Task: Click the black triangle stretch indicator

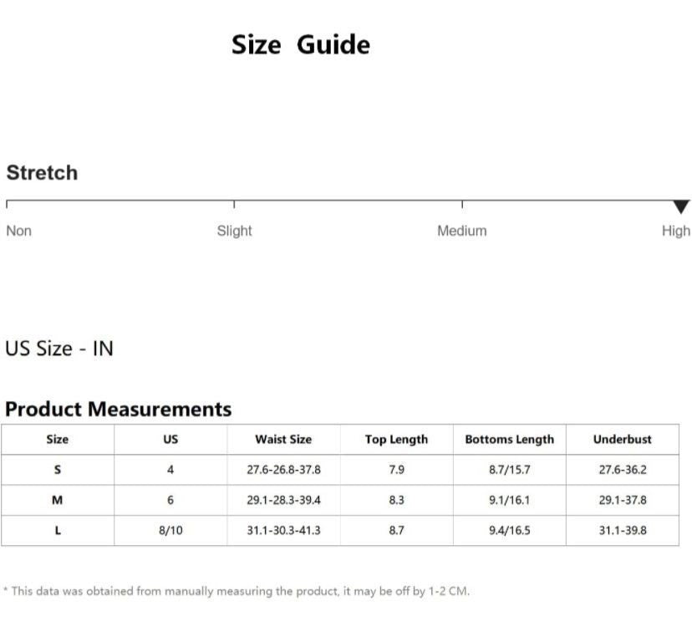Action: [x=681, y=206]
